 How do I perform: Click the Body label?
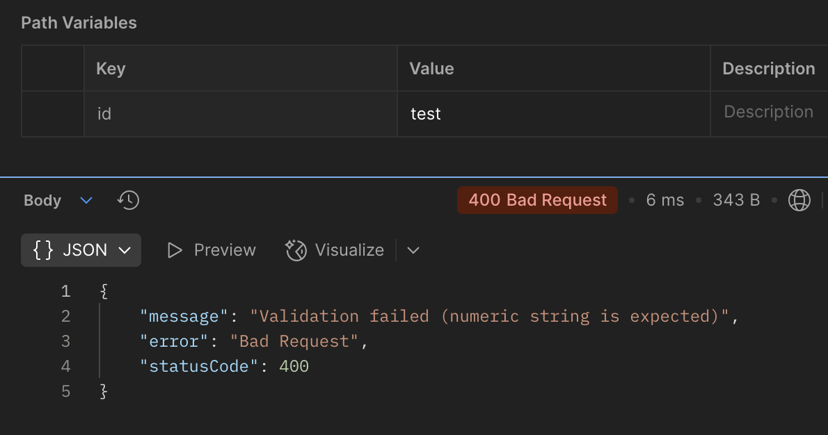42,200
